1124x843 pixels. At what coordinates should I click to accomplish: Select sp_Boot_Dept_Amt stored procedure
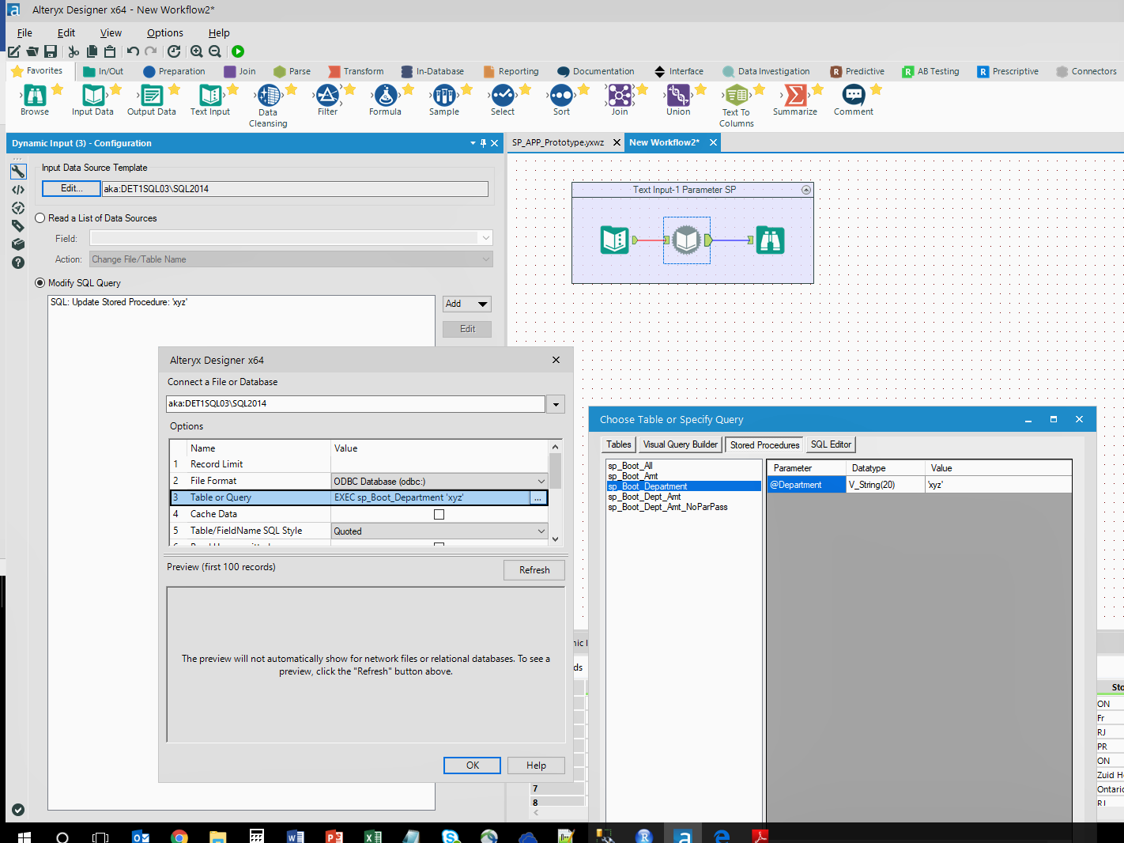644,497
